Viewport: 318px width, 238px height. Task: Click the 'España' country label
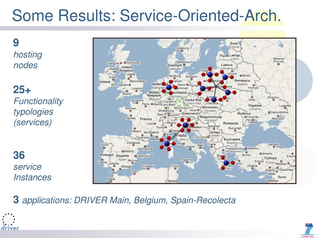pyautogui.click(x=122, y=156)
